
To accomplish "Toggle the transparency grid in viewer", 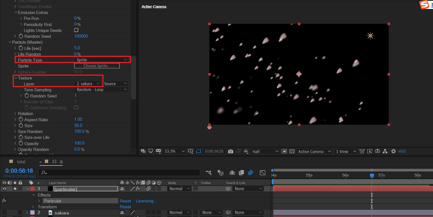I will coord(292,151).
